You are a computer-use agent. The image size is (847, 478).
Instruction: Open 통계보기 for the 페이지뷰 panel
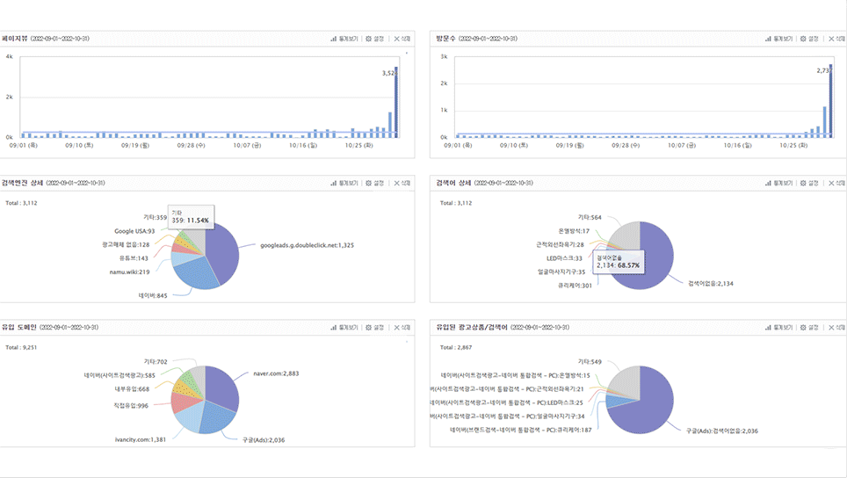344,39
